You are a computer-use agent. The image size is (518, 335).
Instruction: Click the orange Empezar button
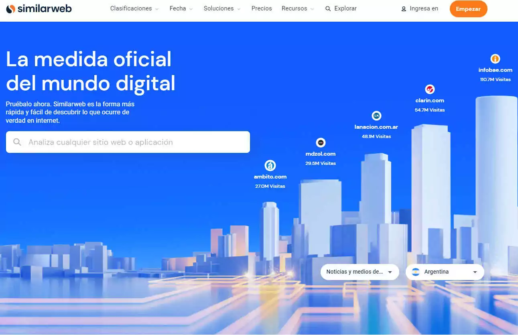(x=468, y=8)
